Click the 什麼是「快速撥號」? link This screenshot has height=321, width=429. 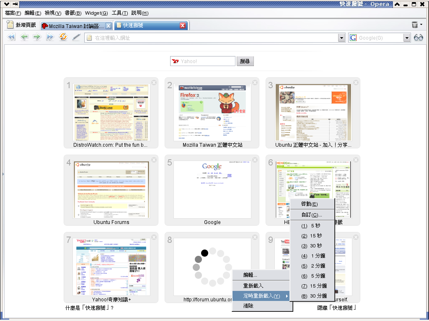coord(90,308)
